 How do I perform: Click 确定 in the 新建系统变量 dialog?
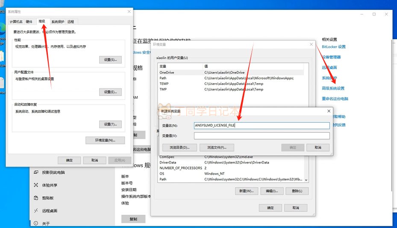[293, 148]
